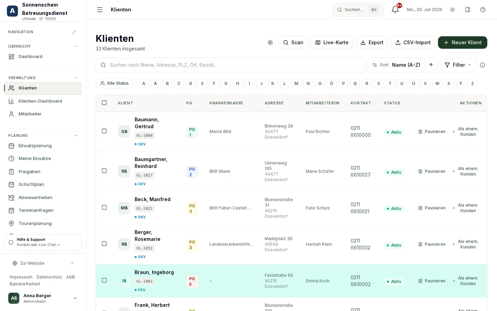Viewport: 497px width, 311px height.
Task: Click the Neuer Klient button
Action: [462, 43]
